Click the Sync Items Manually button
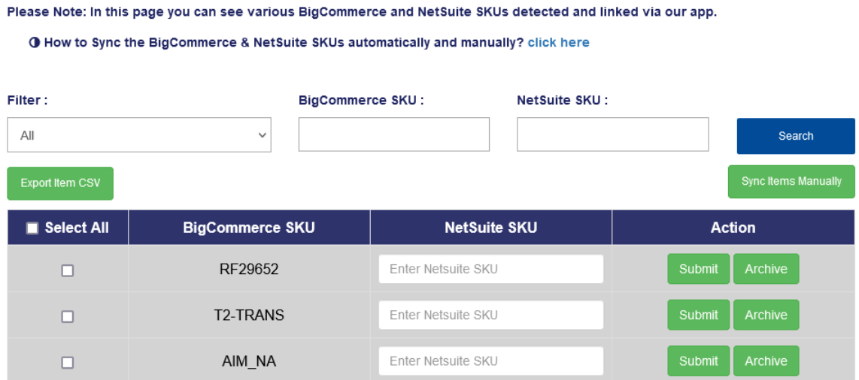Screen dimensions: 859x380 791,182
